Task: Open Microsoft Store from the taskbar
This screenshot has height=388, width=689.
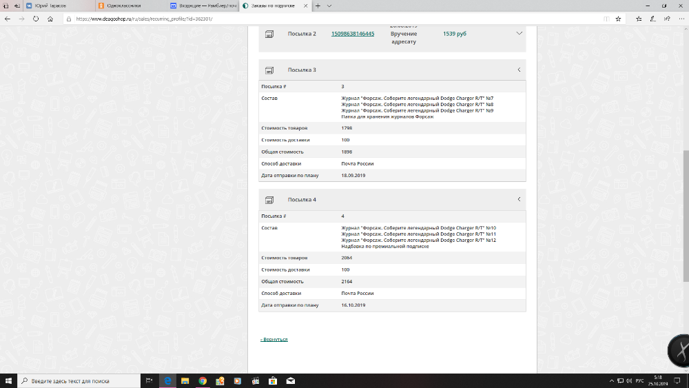Action: tap(273, 380)
